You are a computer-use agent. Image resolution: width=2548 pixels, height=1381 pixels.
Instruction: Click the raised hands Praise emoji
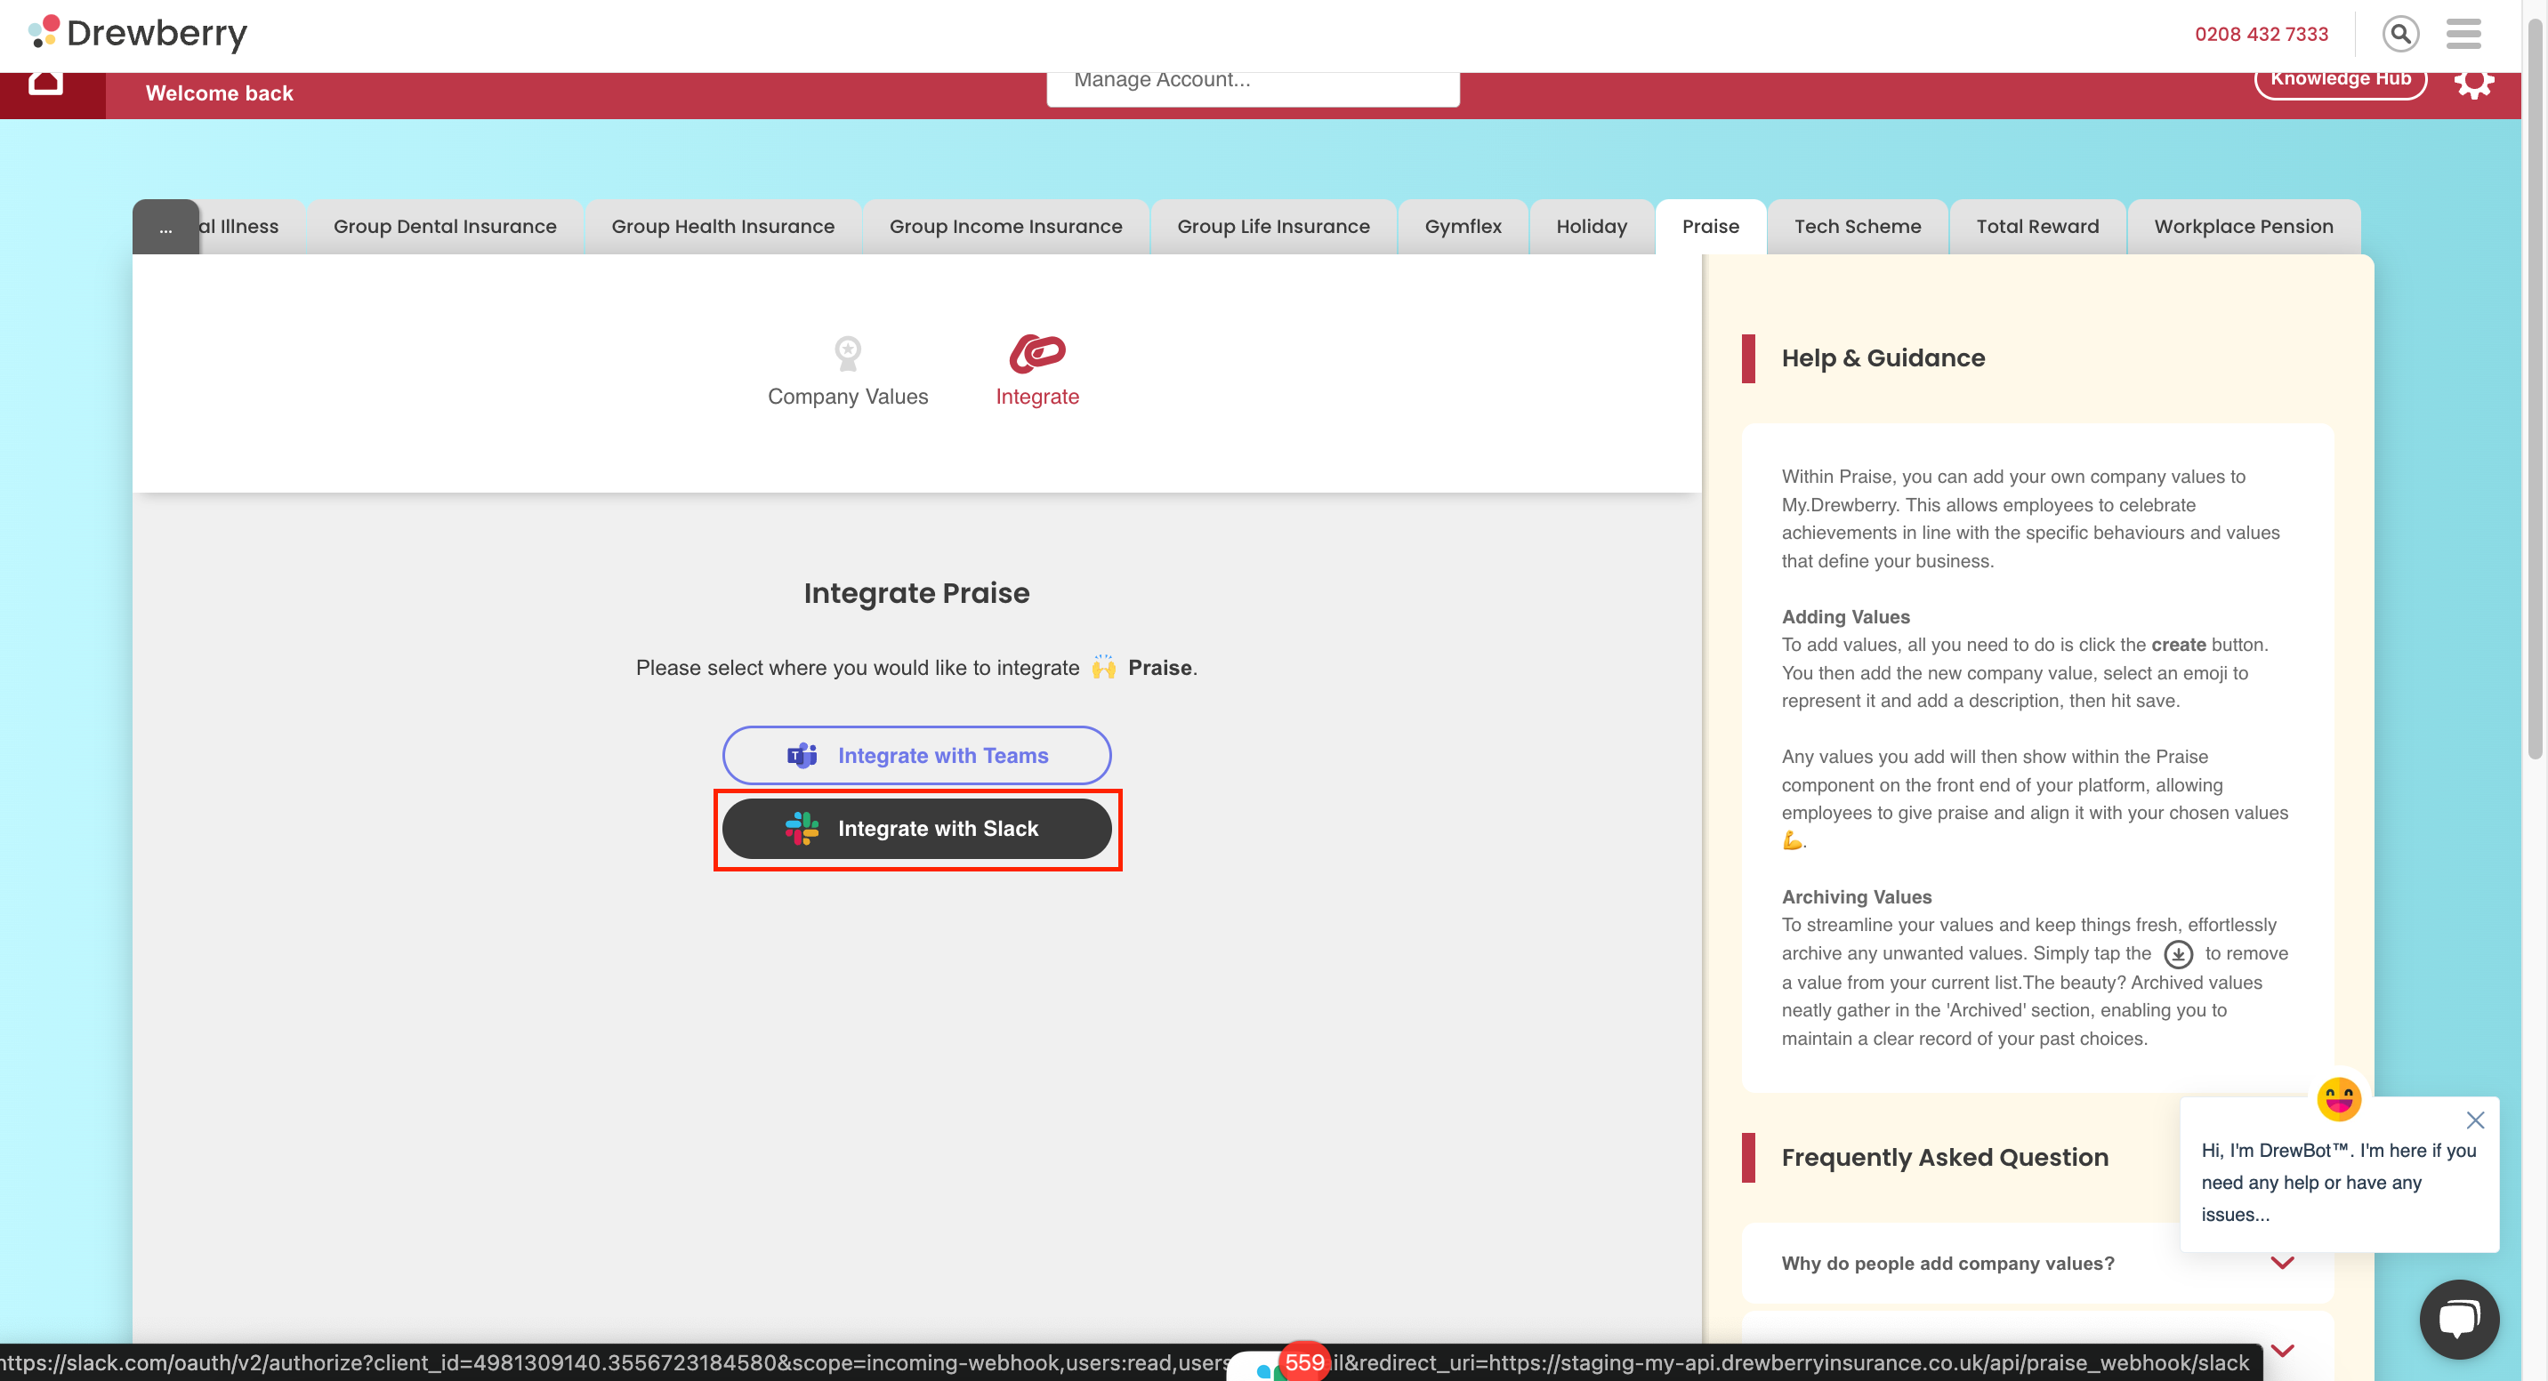click(1103, 667)
